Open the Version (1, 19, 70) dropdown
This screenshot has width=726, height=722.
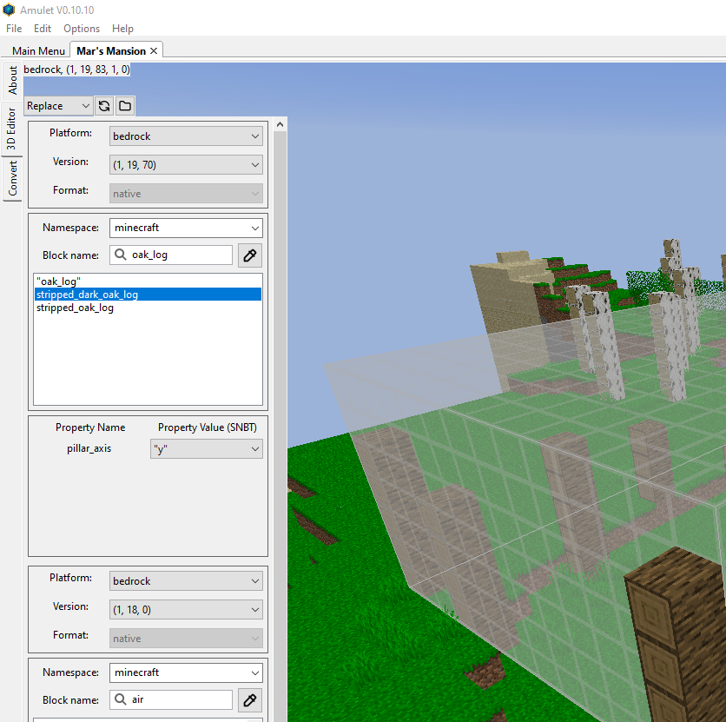coord(186,164)
